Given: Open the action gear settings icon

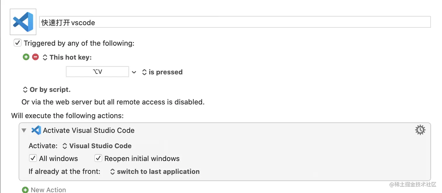Looking at the screenshot, I should (420, 130).
